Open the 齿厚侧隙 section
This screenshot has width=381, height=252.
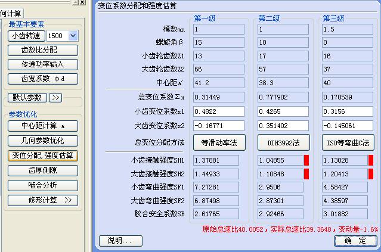[x=43, y=170]
